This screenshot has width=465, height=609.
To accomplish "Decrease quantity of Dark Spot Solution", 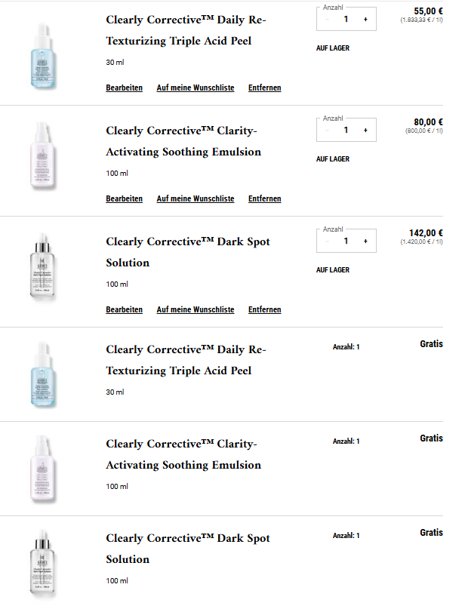I will pos(328,241).
